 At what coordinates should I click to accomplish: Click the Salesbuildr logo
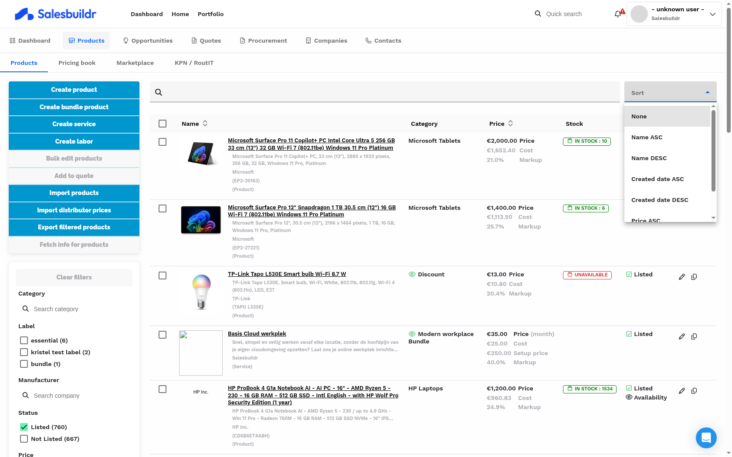(x=55, y=14)
